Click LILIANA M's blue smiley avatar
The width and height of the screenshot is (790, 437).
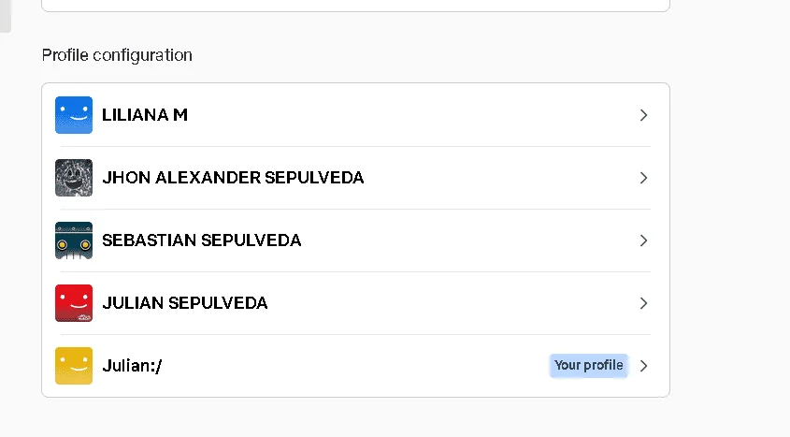(74, 115)
